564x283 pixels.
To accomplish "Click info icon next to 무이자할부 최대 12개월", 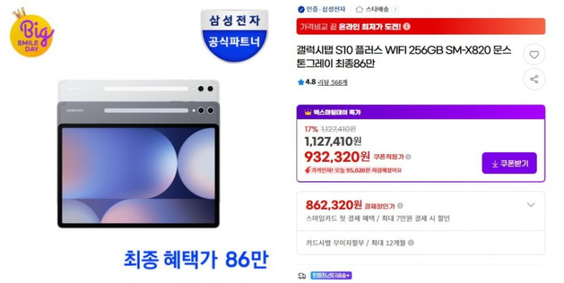I will point(411,243).
